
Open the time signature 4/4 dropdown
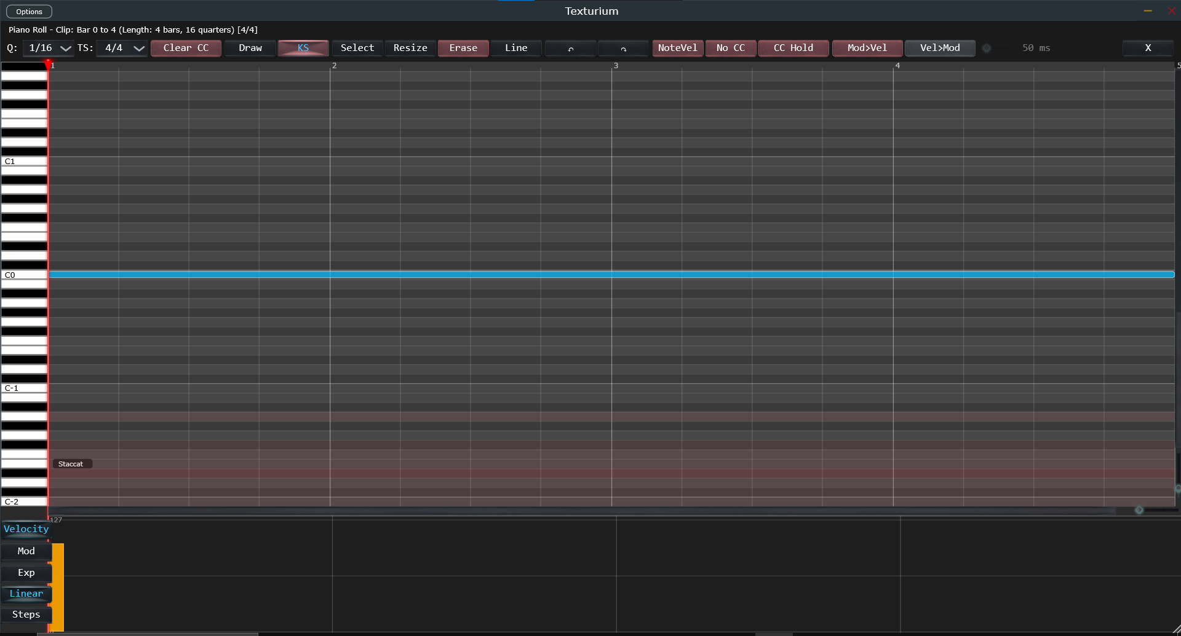click(122, 48)
